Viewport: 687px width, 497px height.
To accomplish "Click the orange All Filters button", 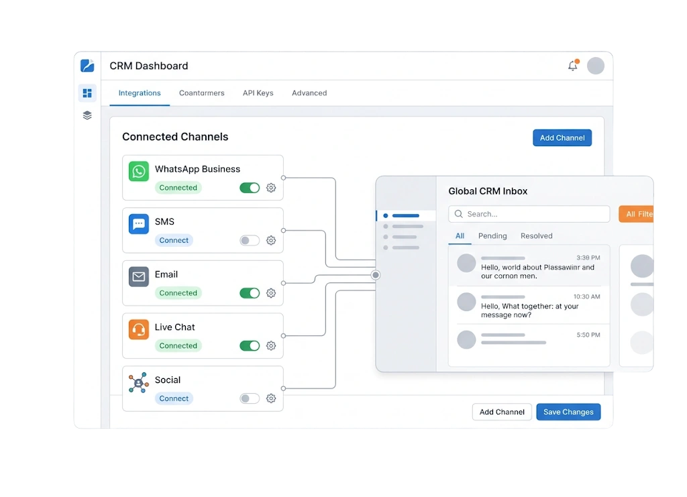I will pos(636,214).
